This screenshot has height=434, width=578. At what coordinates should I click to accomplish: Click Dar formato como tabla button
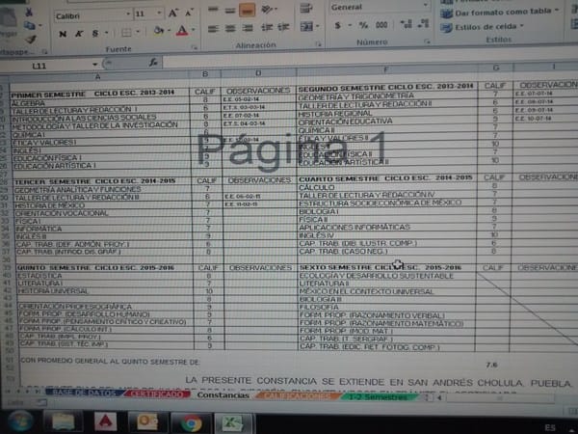(499, 13)
